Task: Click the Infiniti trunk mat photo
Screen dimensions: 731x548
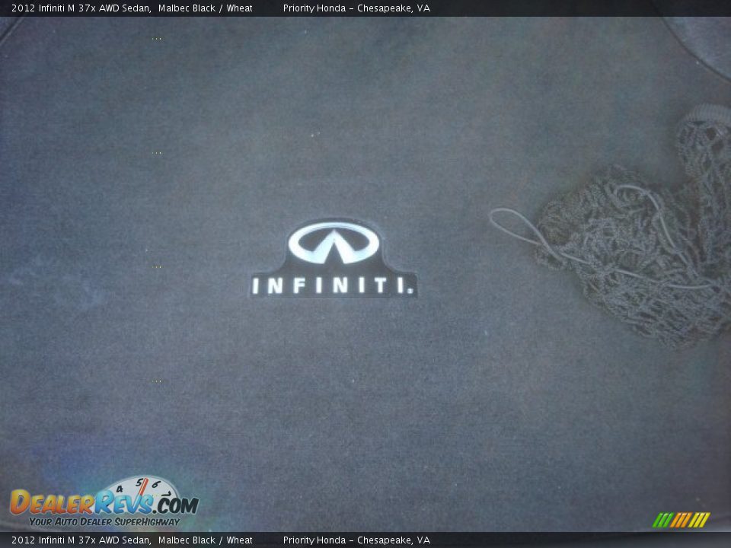Action: 365,274
